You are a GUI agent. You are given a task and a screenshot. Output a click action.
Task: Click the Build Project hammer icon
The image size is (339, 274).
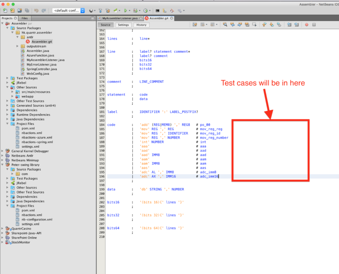coord(100,11)
